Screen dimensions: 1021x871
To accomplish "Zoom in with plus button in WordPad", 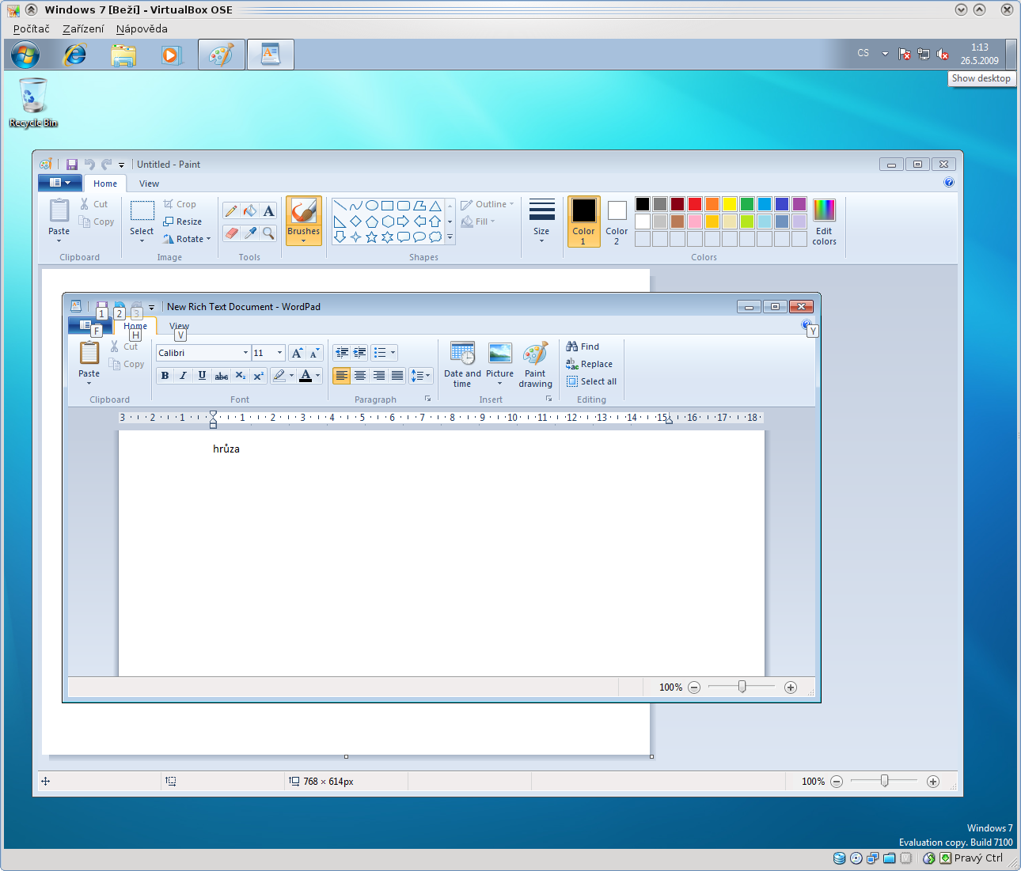I will tap(791, 687).
